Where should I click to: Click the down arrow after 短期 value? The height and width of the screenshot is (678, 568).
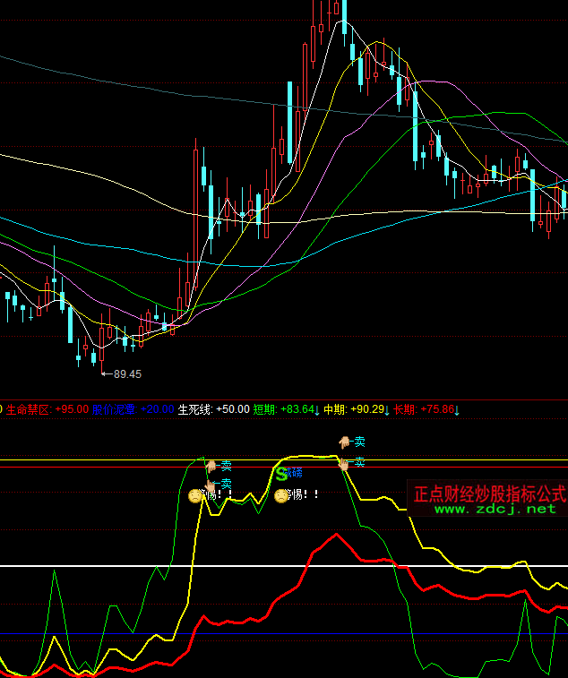pyautogui.click(x=317, y=409)
